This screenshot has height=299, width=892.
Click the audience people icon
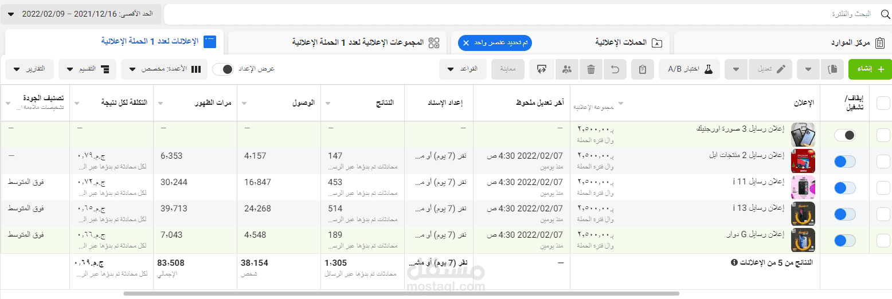tap(567, 69)
